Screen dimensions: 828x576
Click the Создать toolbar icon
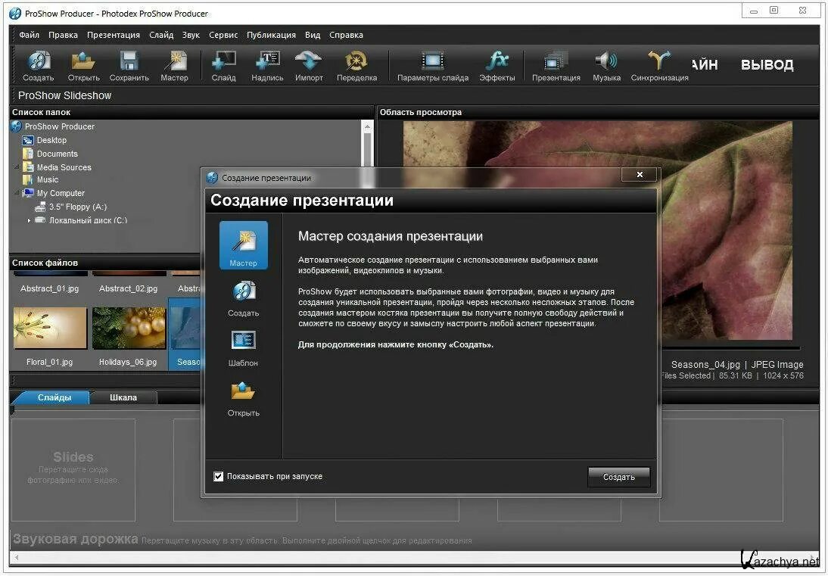(x=39, y=66)
